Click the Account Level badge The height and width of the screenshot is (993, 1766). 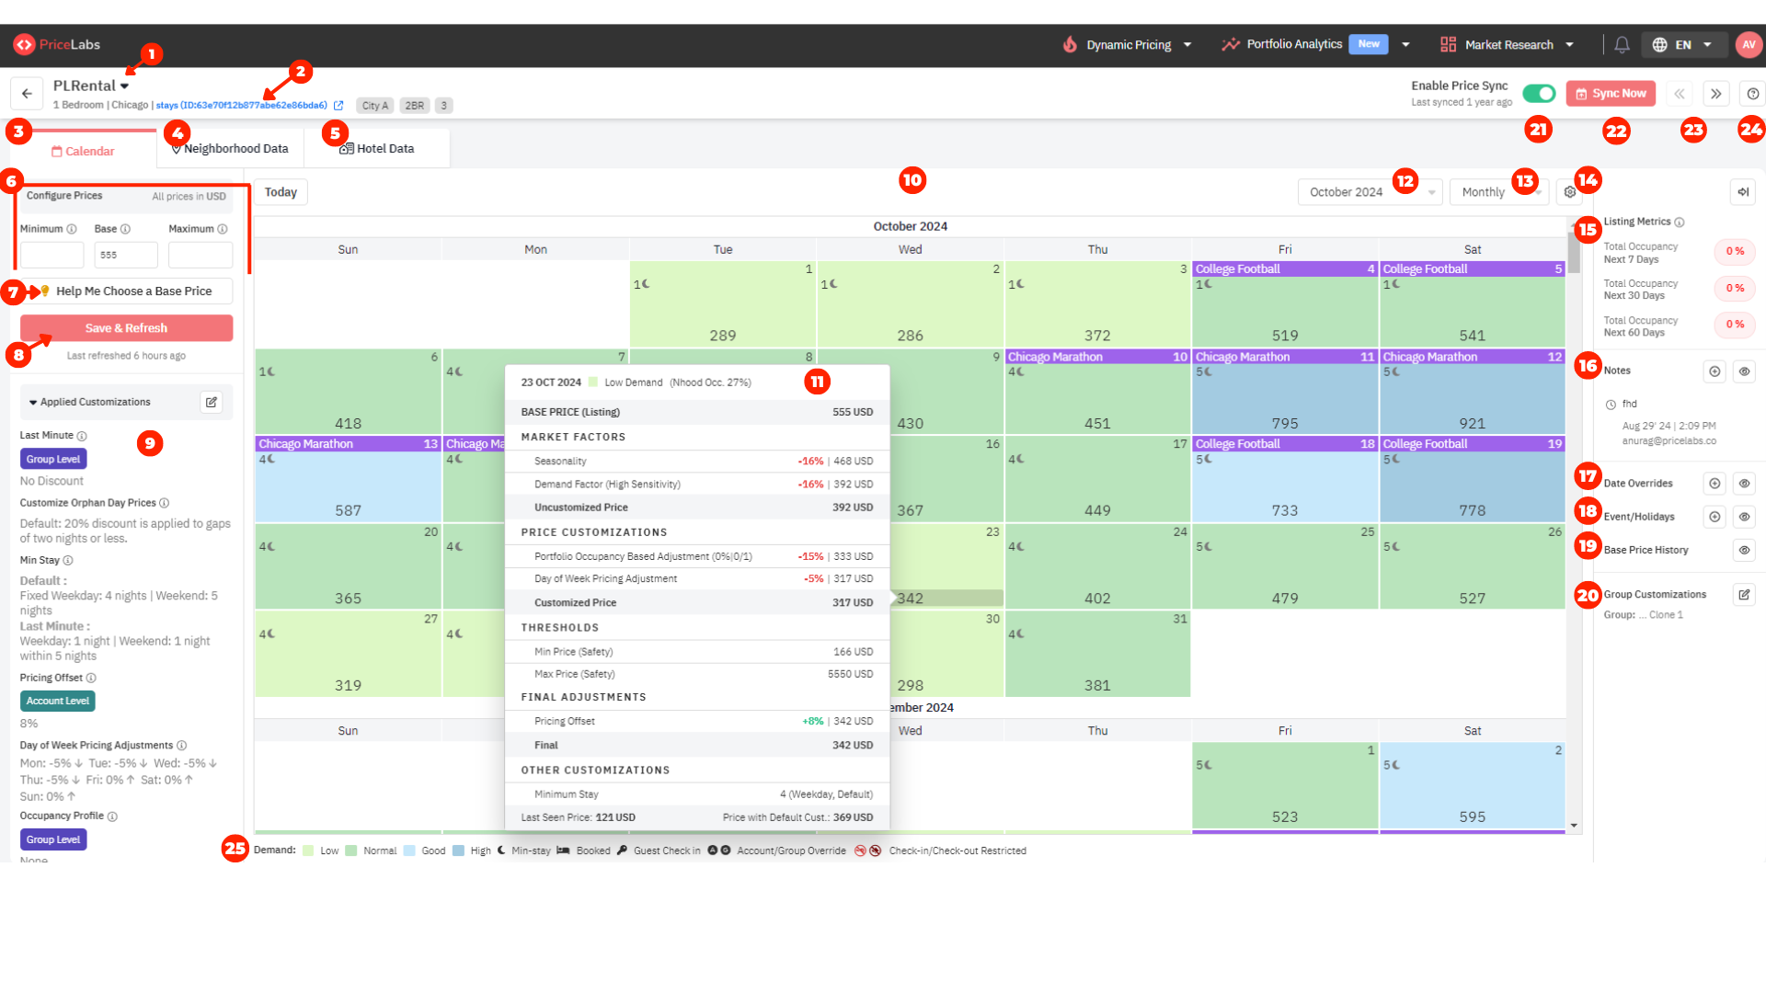[57, 701]
